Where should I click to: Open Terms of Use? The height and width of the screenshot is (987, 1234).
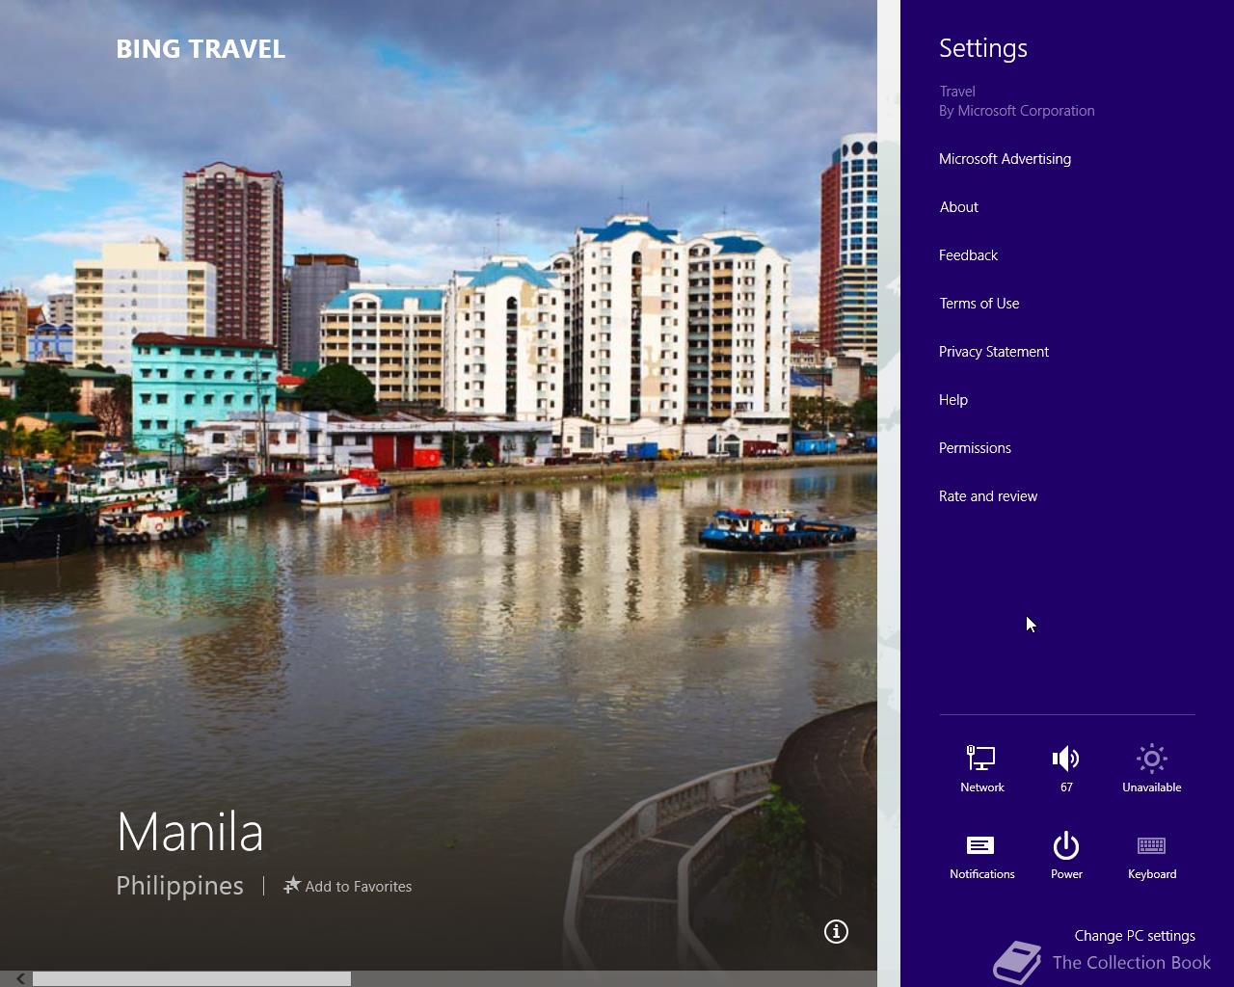(979, 304)
